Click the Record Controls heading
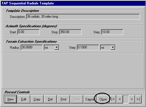The height and width of the screenshot is (107, 146). pos(17,92)
